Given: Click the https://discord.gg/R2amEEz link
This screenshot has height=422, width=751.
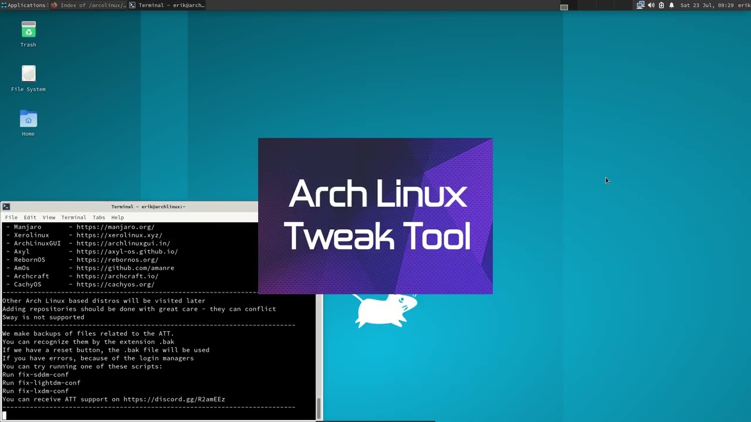Looking at the screenshot, I should tap(174, 399).
